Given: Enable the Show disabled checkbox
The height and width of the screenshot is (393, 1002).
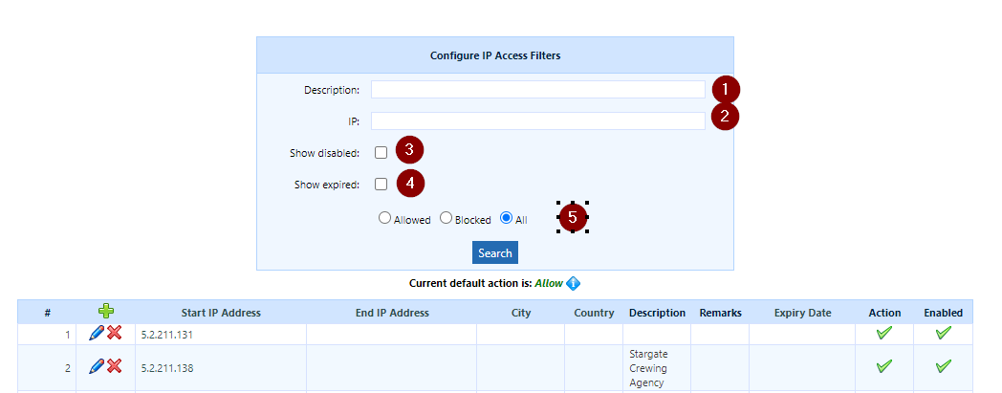Looking at the screenshot, I should coord(381,153).
